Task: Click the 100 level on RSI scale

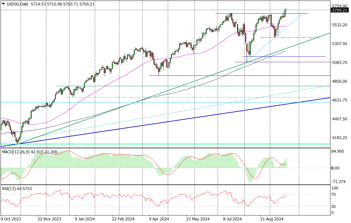Action: 335,188
